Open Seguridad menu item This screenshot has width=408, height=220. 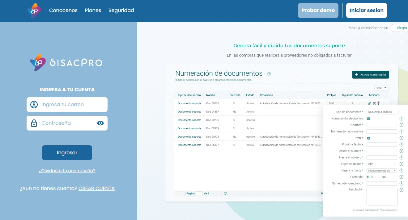pyautogui.click(x=121, y=10)
